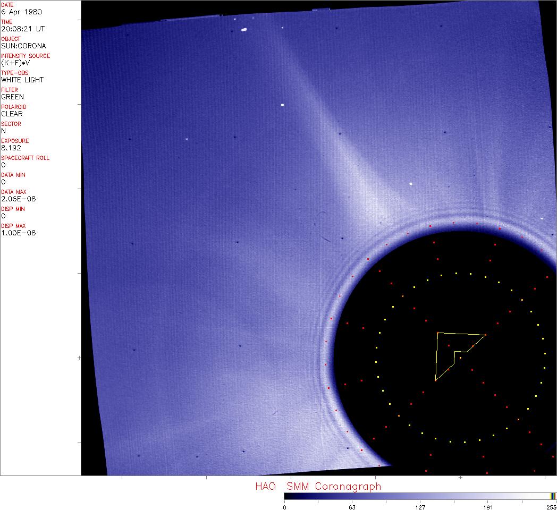Click the DATE label in the info panel
Viewport: 557px width, 510px height.
pyautogui.click(x=7, y=5)
